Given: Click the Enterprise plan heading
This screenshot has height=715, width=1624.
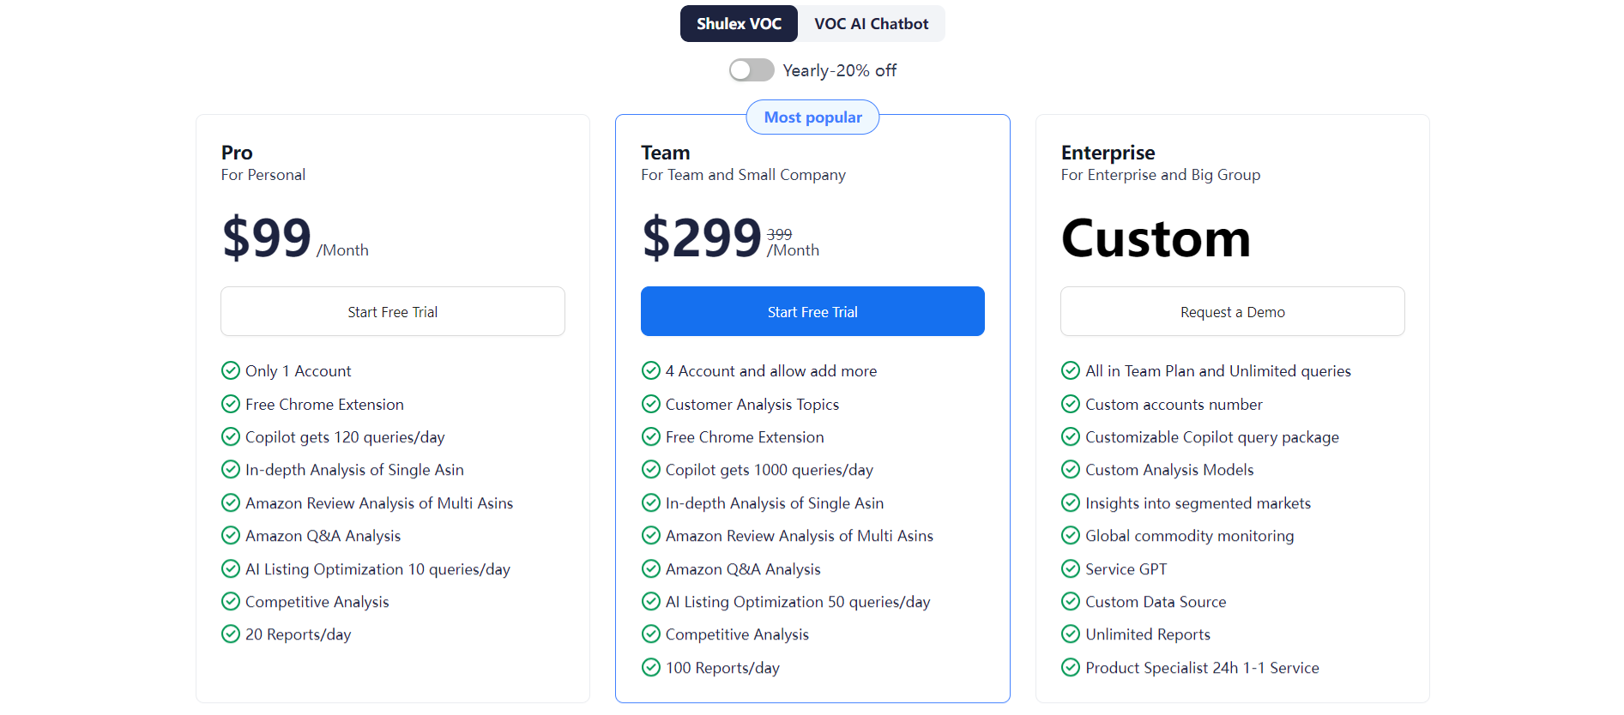Looking at the screenshot, I should 1108,153.
